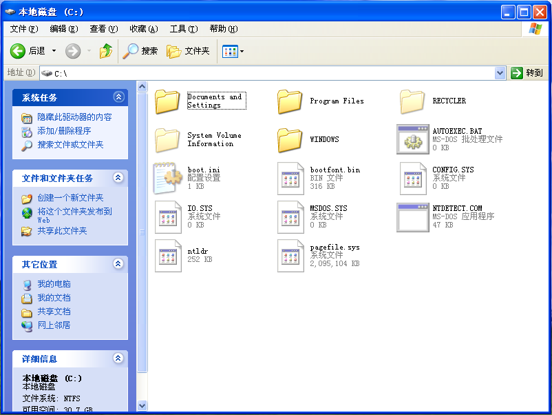Click 添加/删除程序 link
Viewport: 552px width, 415px height.
[64, 131]
